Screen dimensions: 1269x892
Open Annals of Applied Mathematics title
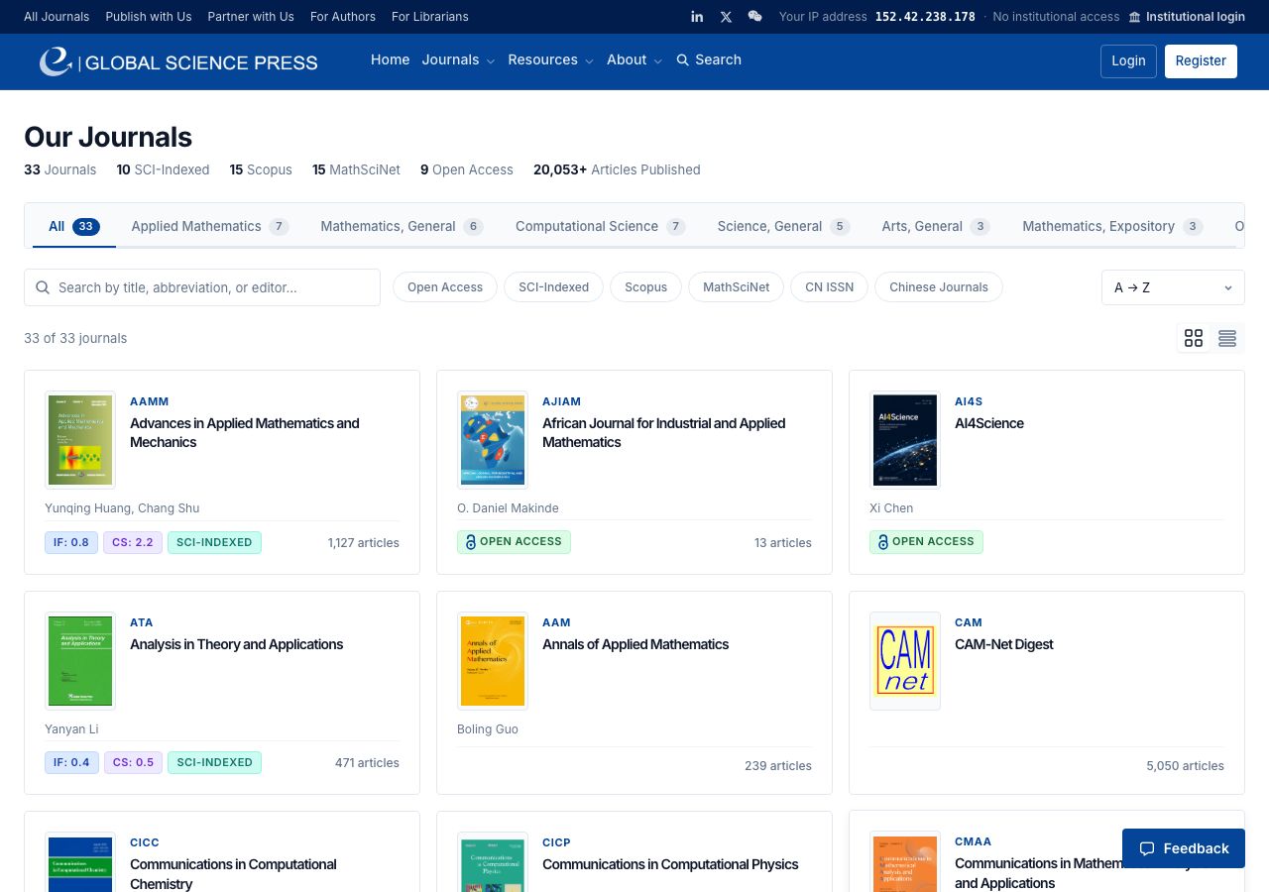(635, 644)
